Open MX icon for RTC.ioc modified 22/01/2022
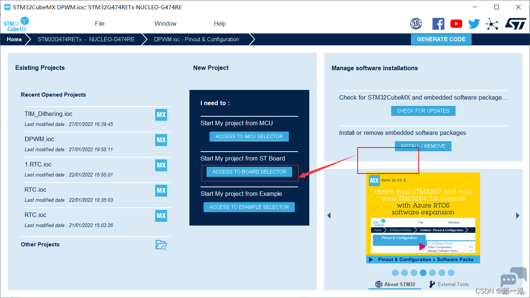Screen dimensions: 530x298 pyautogui.click(x=161, y=190)
